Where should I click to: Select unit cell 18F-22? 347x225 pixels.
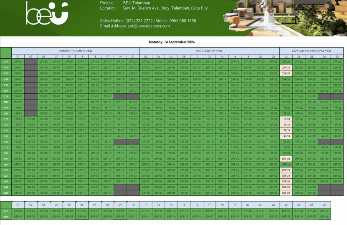coord(274,113)
